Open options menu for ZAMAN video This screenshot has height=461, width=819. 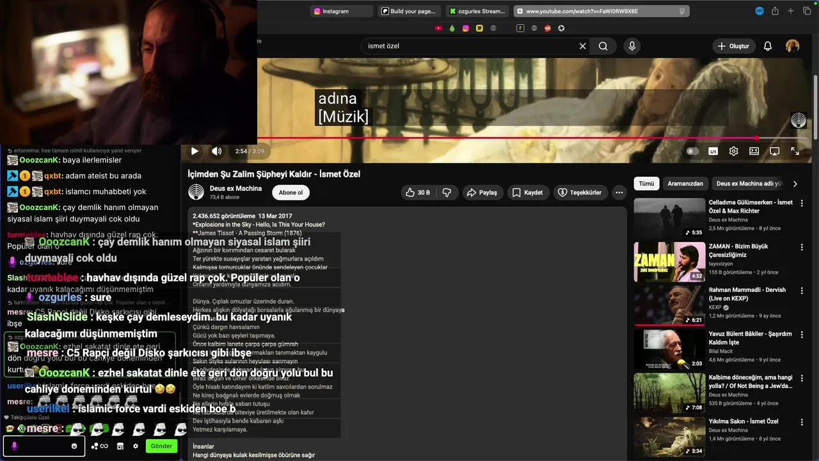coord(802,247)
